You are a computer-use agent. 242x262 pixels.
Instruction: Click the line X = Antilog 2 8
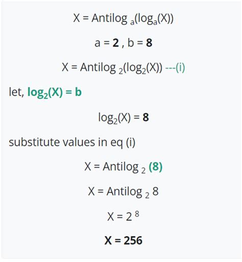tap(123, 192)
